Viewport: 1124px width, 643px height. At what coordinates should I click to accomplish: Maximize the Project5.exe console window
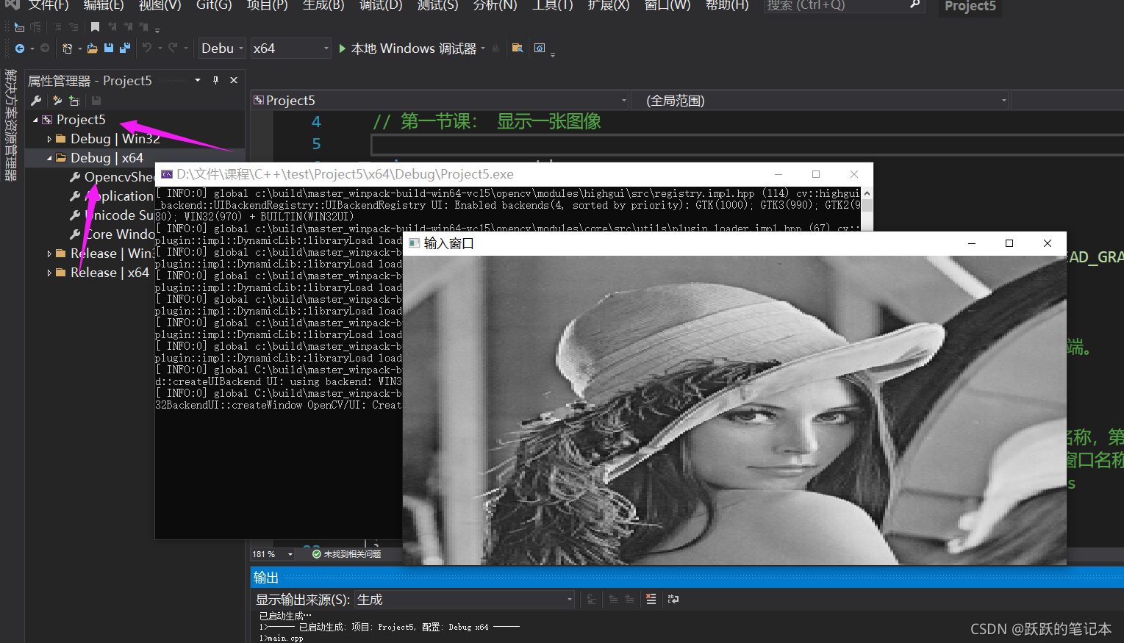[x=815, y=174]
